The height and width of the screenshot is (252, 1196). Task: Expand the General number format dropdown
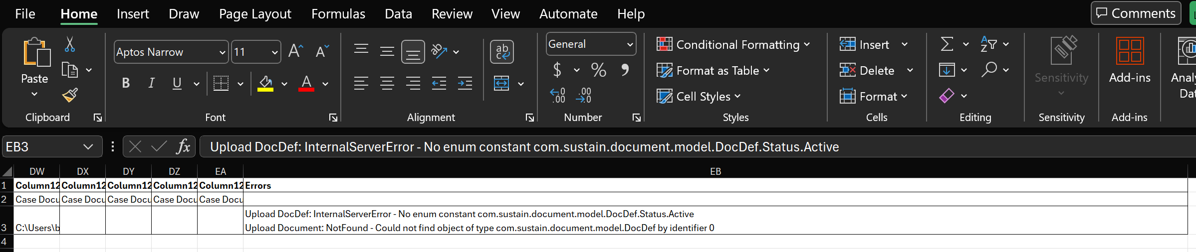(x=630, y=44)
